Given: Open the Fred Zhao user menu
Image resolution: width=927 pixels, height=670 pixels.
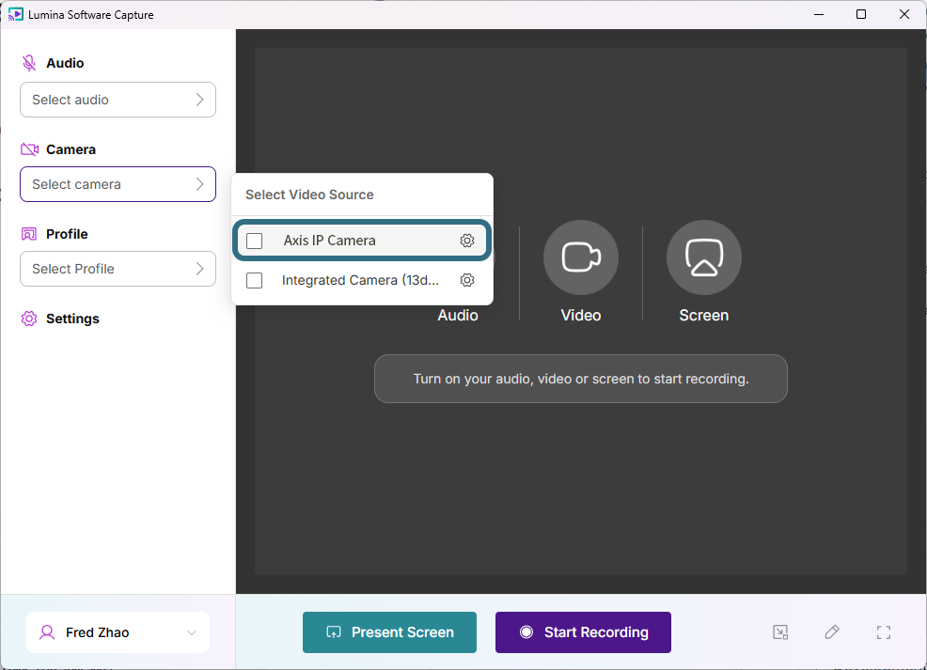Looking at the screenshot, I should tap(118, 632).
